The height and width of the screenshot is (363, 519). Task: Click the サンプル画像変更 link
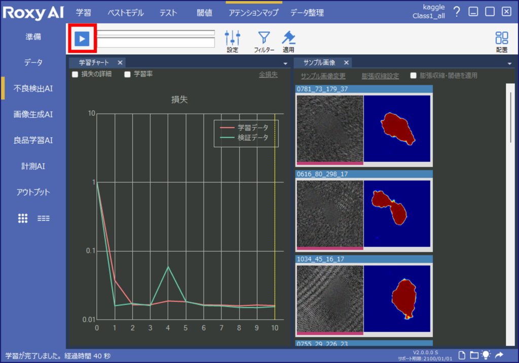pos(323,76)
